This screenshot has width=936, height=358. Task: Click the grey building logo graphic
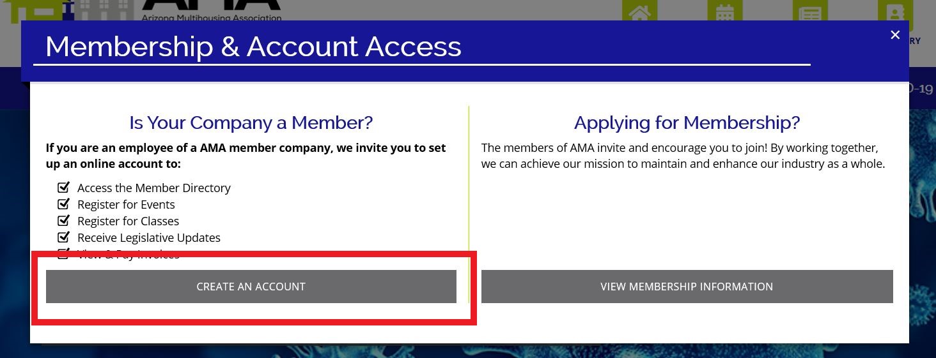tap(102, 10)
